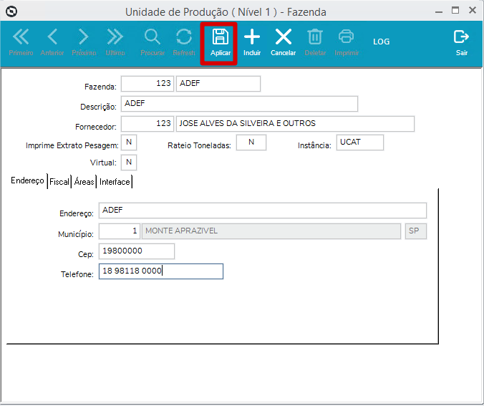The width and height of the screenshot is (484, 406).
Task: Close the Fazenda window
Action: click(473, 10)
